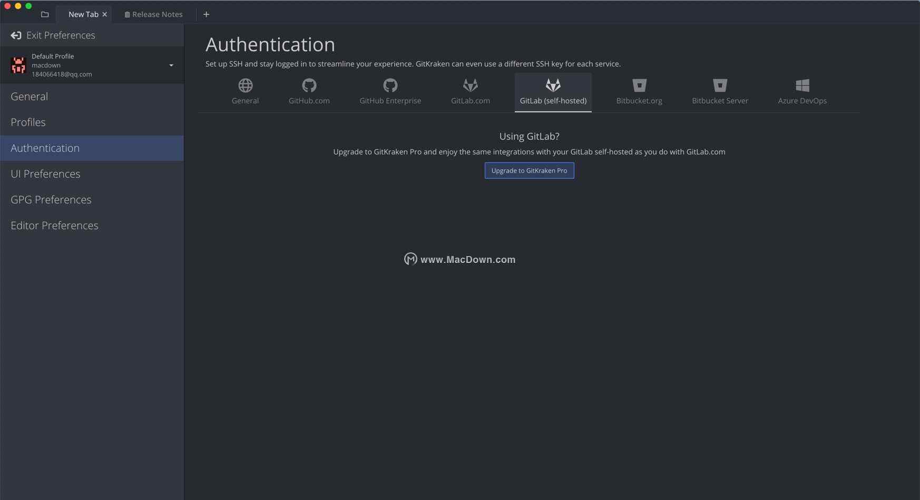Select Authentication in the sidebar
920x500 pixels.
tap(92, 148)
